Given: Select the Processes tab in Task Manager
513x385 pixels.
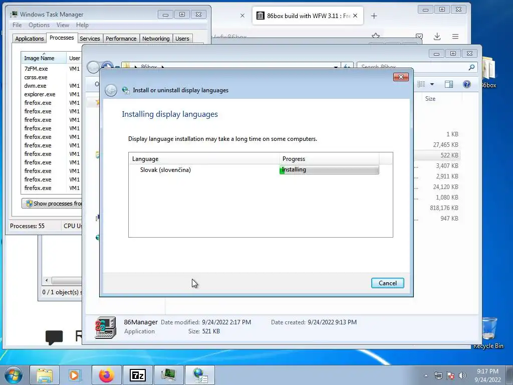Looking at the screenshot, I should (x=62, y=38).
